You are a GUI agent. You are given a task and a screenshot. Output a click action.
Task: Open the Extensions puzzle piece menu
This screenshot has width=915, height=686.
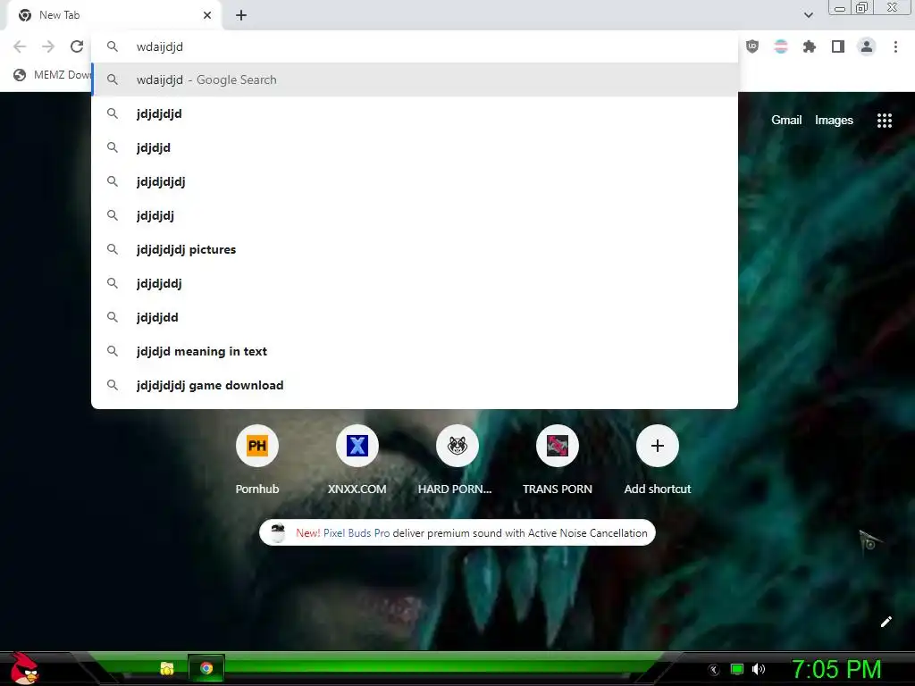click(810, 46)
